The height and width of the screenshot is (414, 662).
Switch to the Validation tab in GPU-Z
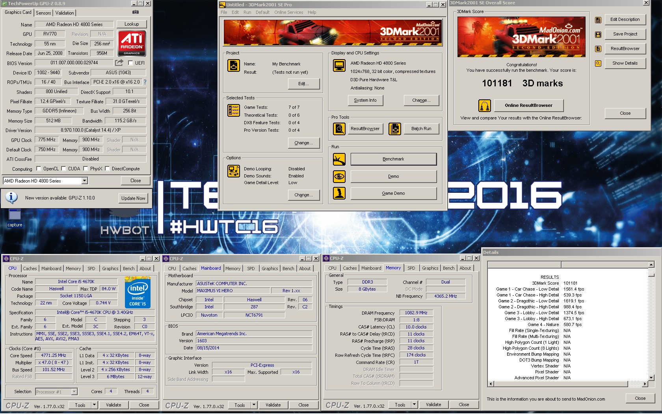click(x=65, y=13)
